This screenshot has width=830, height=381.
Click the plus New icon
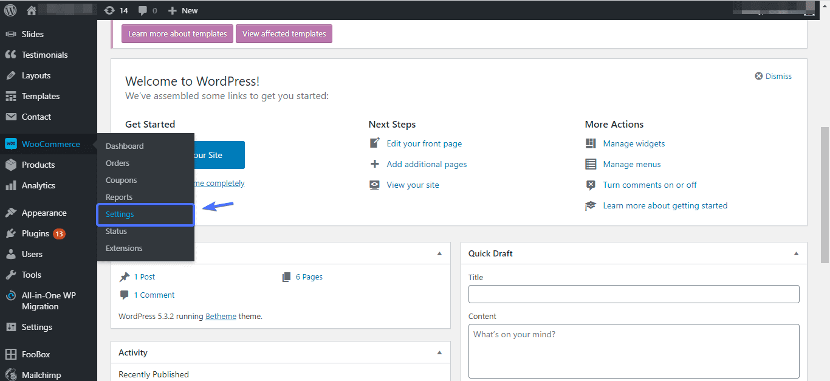[173, 10]
